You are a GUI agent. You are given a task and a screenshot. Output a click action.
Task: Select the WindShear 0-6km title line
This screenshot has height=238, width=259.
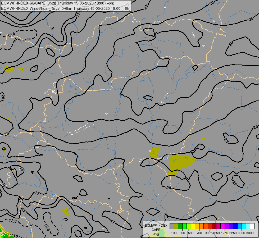point(66,8)
